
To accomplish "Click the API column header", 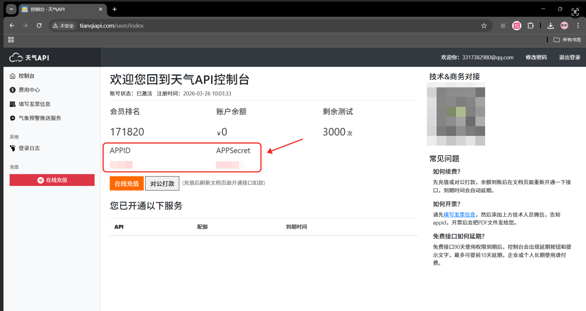I will (119, 227).
